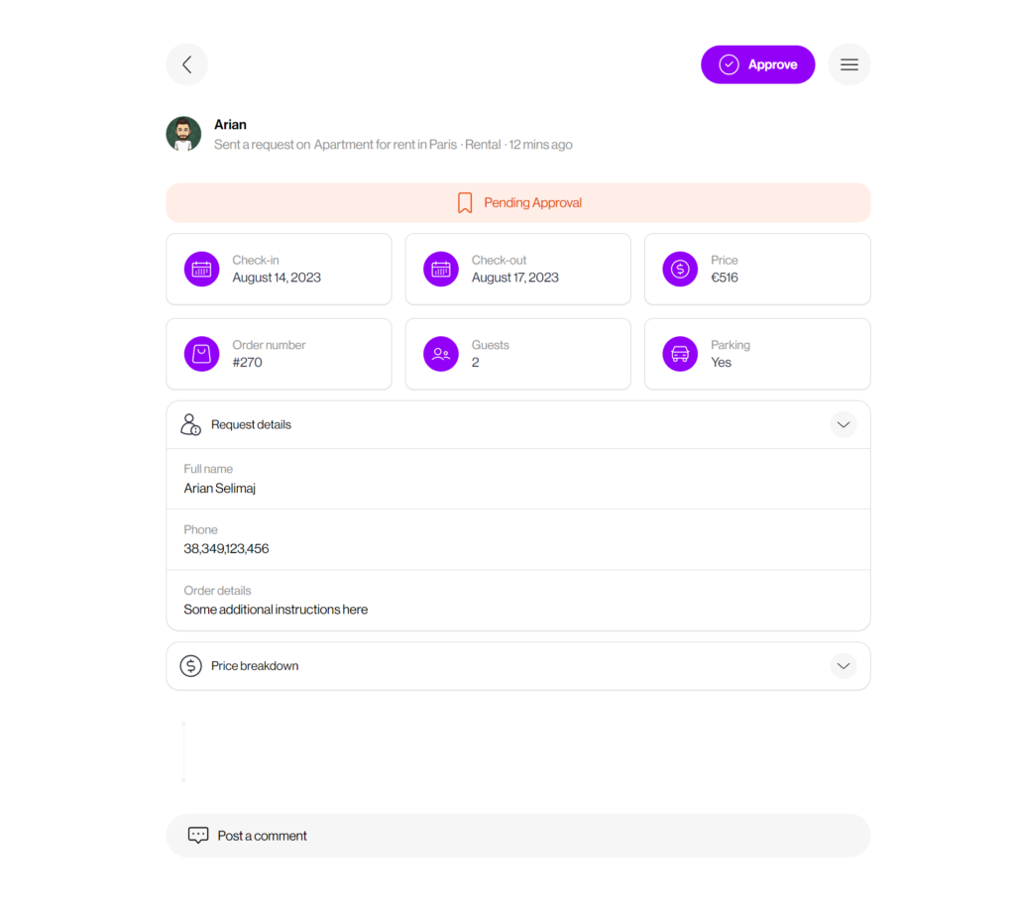Click the back arrow button

[187, 64]
